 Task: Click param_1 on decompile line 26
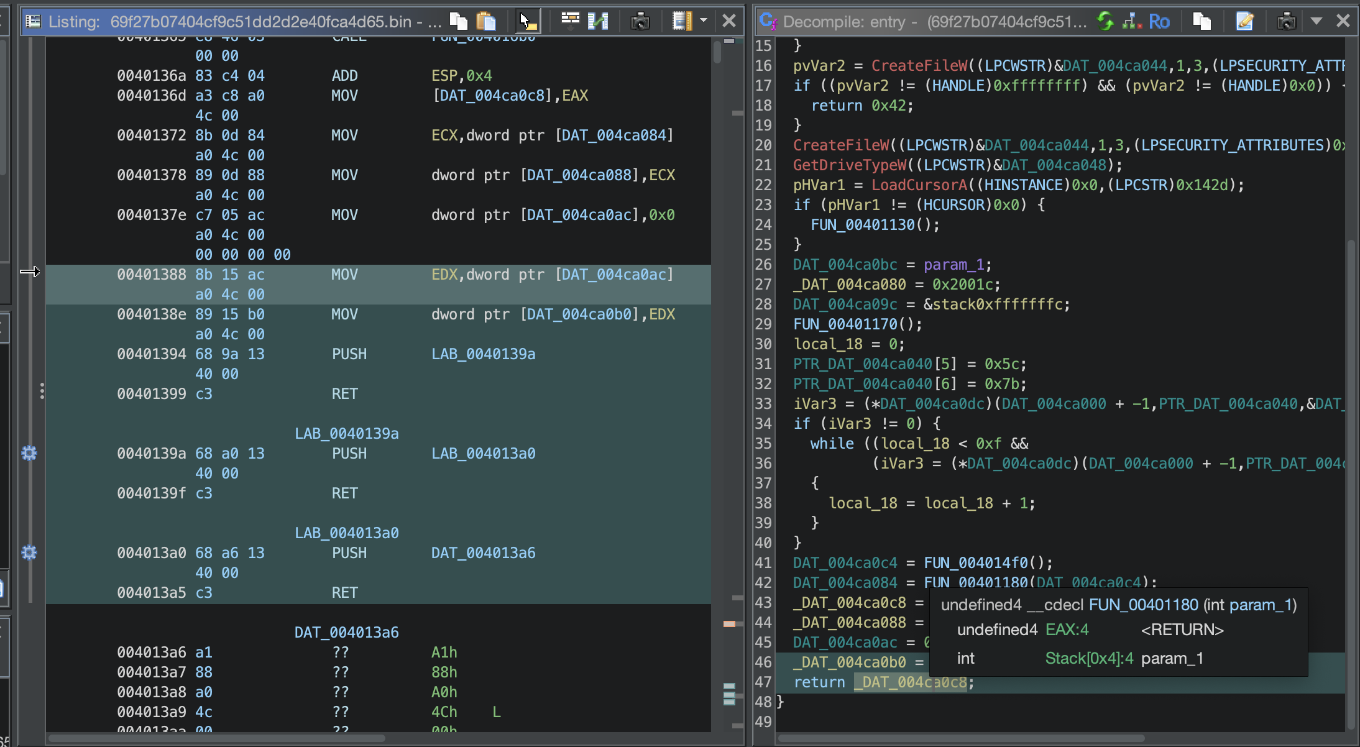click(x=953, y=264)
